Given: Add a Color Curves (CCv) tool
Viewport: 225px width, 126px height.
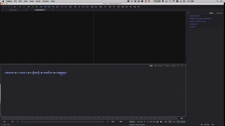Looking at the screenshot, I should [x=83, y=7].
